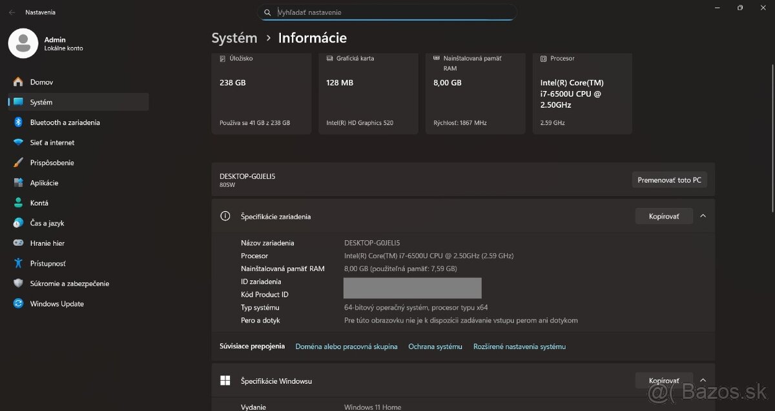The image size is (775, 411).
Task: Open Hranie hier settings
Action: (47, 243)
